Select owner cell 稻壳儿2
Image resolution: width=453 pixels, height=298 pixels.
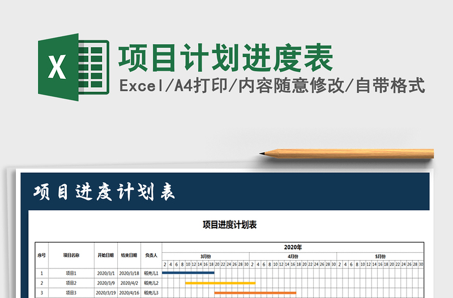(x=151, y=283)
